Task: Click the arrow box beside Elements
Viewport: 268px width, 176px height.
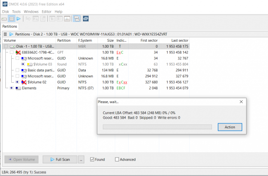Action: [x=12, y=88]
